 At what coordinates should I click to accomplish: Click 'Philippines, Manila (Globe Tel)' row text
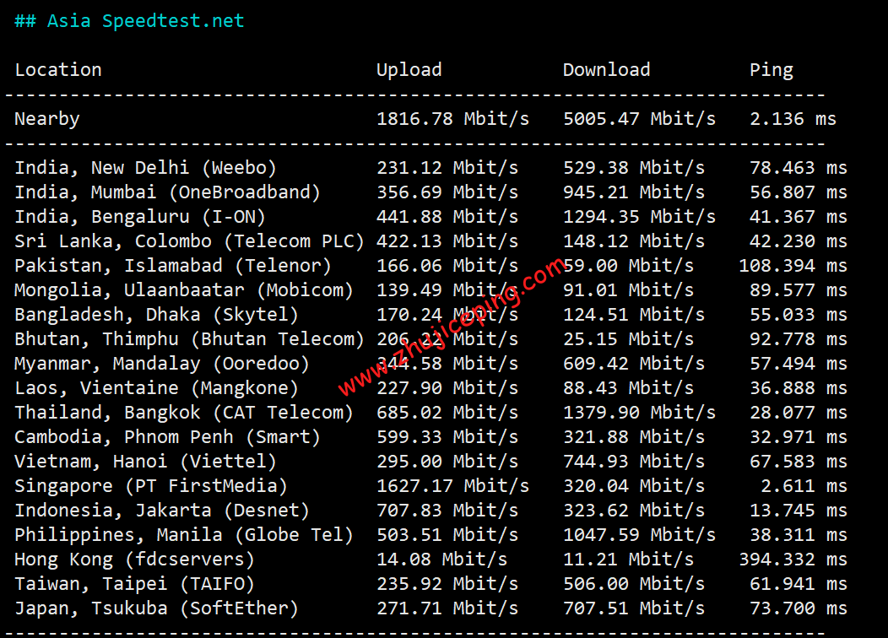pyautogui.click(x=184, y=535)
